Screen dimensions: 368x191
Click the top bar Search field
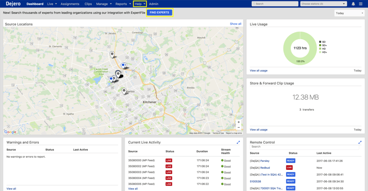275,4
